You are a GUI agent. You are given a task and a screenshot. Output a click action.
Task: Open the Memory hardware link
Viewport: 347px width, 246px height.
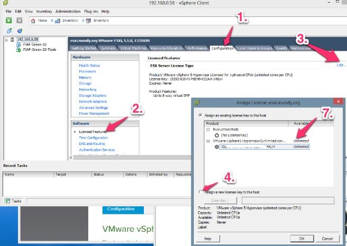pos(85,77)
